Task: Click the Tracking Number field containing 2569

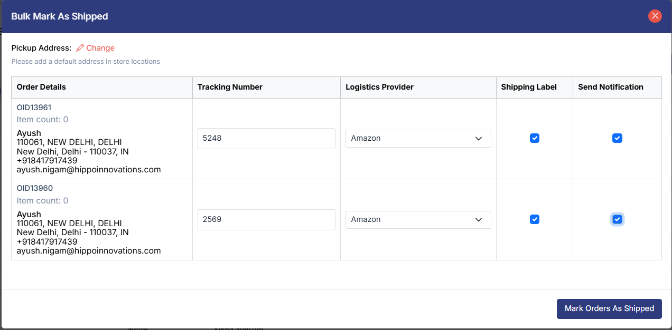Action: (x=266, y=219)
